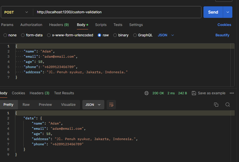The height and width of the screenshot is (162, 239).
Task: Open the Tests tab
Action: (118, 25)
